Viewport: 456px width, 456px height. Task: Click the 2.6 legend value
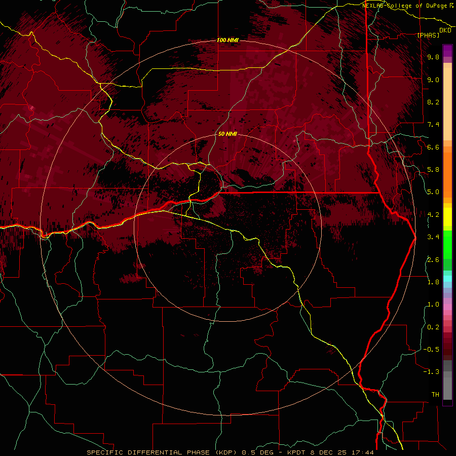(433, 260)
